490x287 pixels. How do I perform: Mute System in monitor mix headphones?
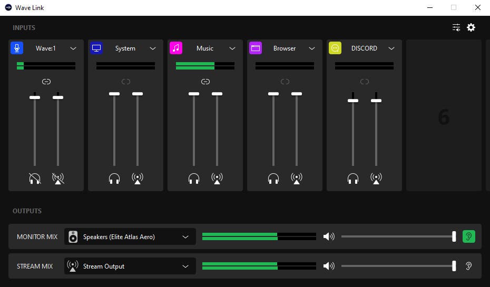click(114, 179)
